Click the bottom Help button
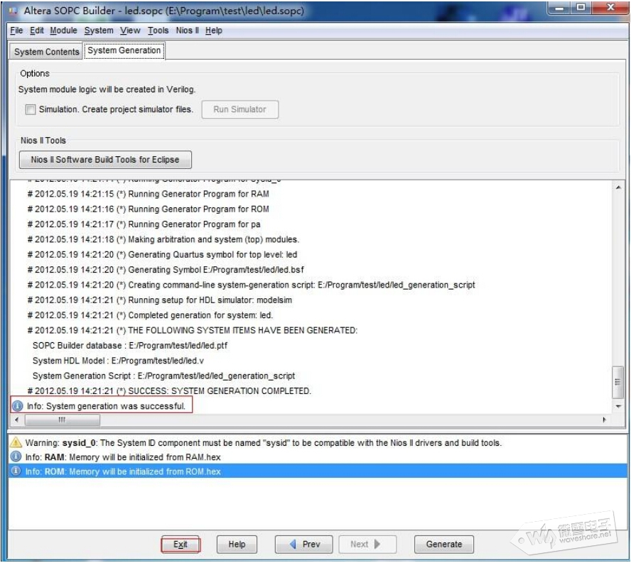This screenshot has height=563, width=631. tap(237, 545)
